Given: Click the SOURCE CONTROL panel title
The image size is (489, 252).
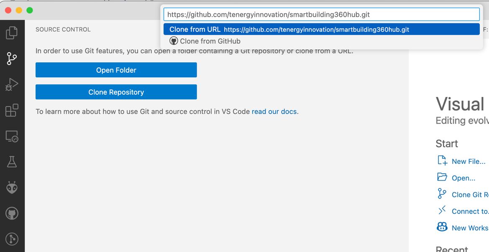Looking at the screenshot, I should click(x=63, y=29).
